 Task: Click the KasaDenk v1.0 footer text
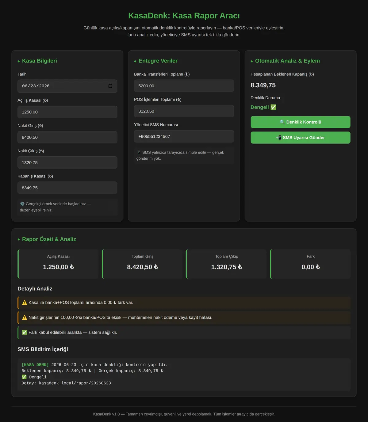[184, 414]
